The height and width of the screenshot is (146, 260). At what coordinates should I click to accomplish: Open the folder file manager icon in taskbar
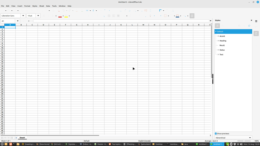(x=18, y=144)
